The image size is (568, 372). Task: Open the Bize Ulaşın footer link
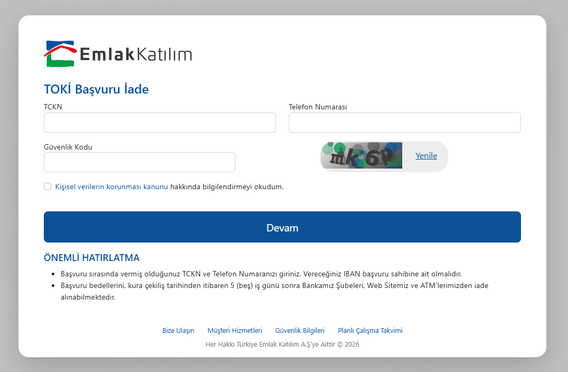(178, 331)
